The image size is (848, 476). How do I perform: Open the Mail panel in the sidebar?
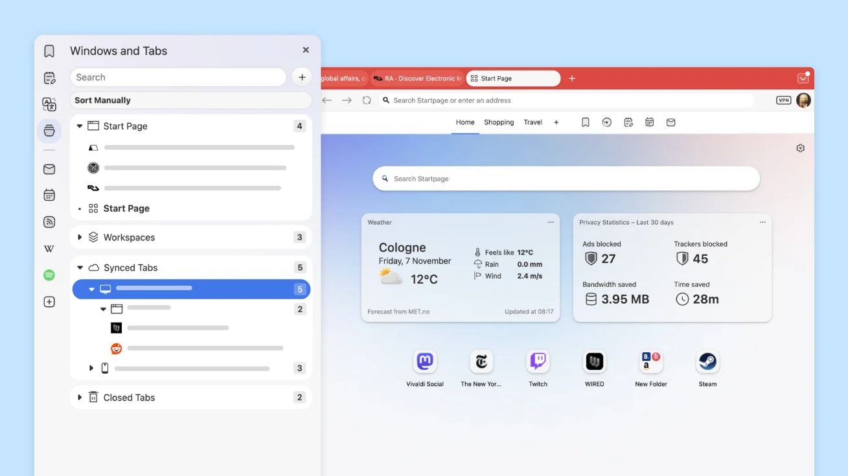tap(49, 169)
